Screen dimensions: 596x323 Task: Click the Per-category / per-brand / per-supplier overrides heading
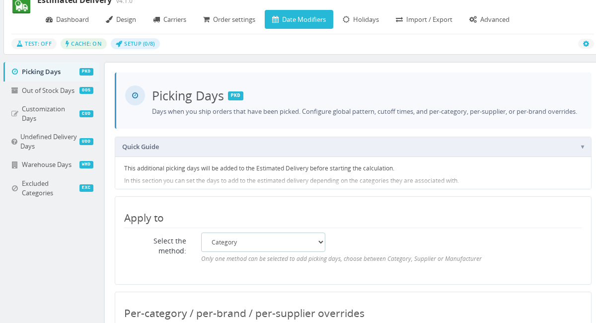(x=244, y=313)
